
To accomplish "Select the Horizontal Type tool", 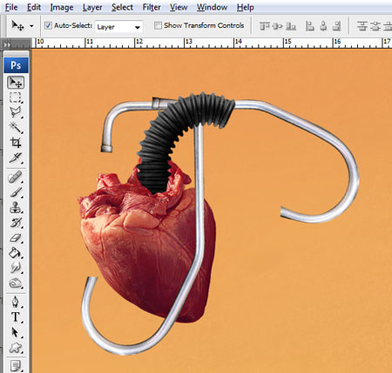I will click(16, 317).
